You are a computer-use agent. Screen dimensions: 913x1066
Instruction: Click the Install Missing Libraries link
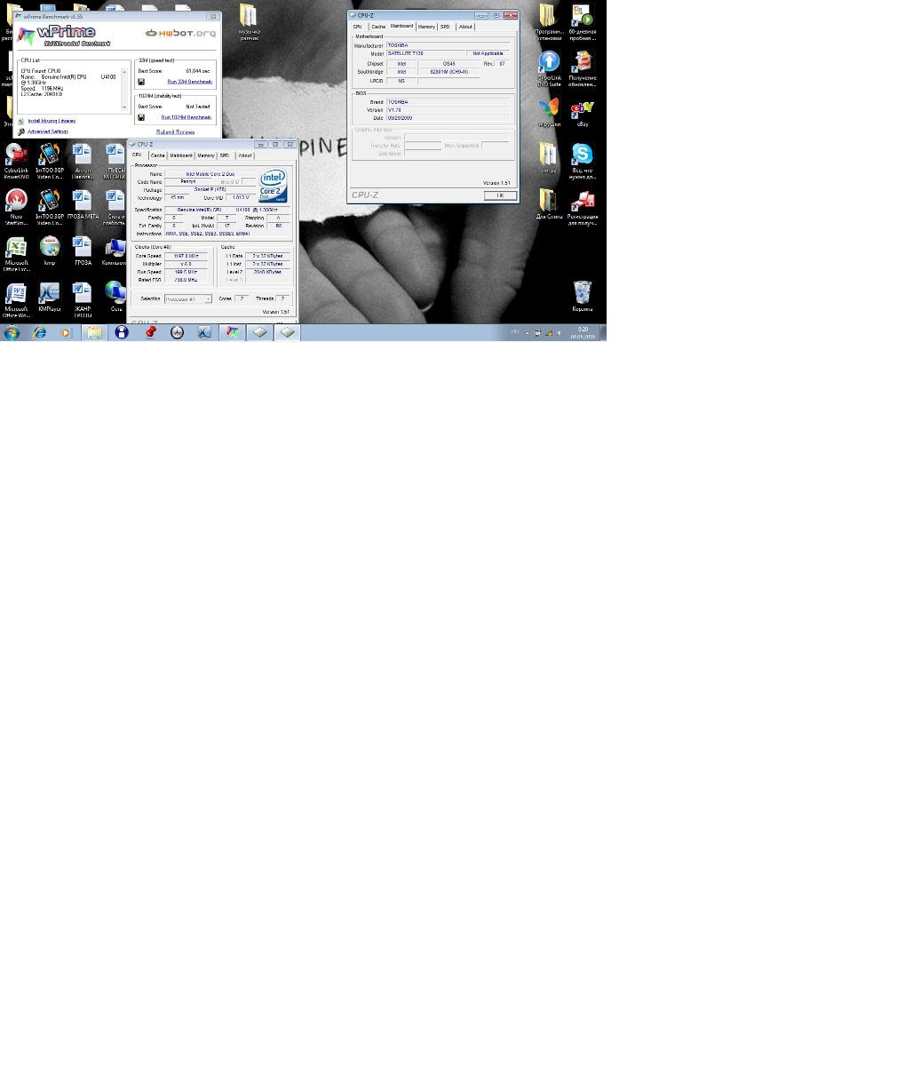(x=52, y=121)
